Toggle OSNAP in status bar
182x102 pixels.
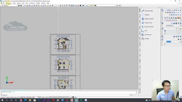tap(55, 97)
